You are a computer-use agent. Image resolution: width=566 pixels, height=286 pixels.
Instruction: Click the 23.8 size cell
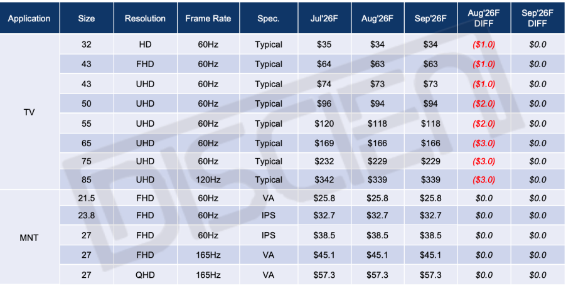[87, 216]
